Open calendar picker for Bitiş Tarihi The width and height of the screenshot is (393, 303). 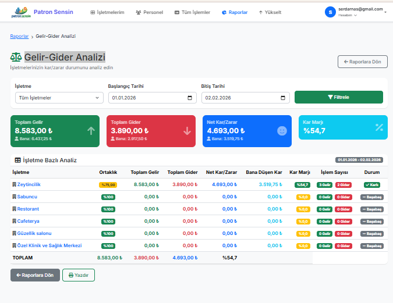[283, 98]
